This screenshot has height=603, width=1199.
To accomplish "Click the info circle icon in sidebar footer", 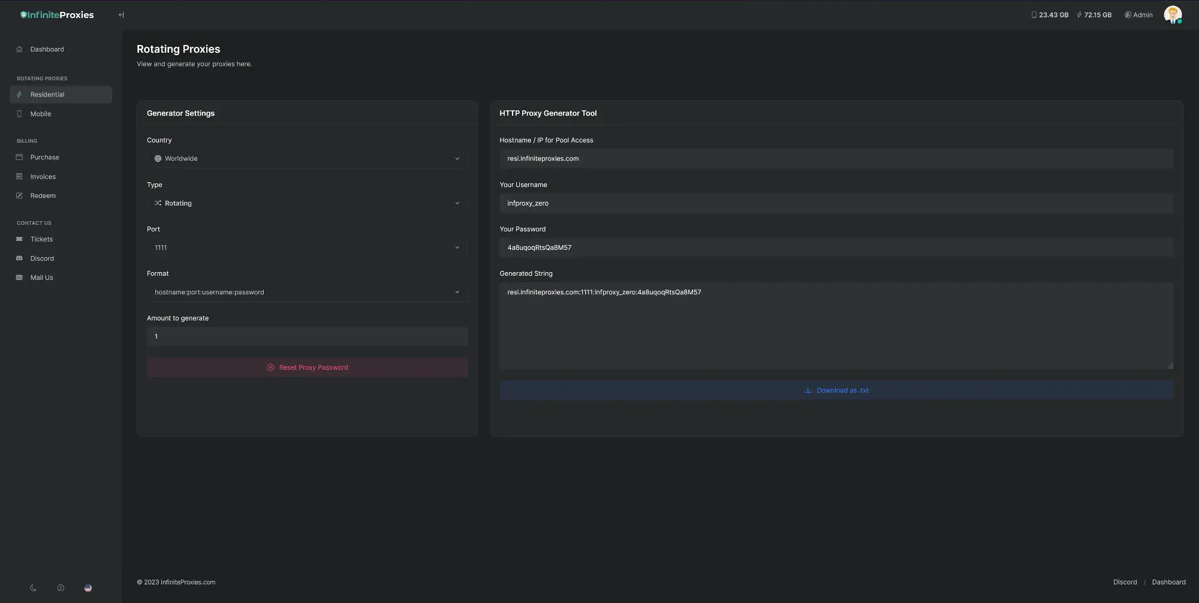I will 61,588.
